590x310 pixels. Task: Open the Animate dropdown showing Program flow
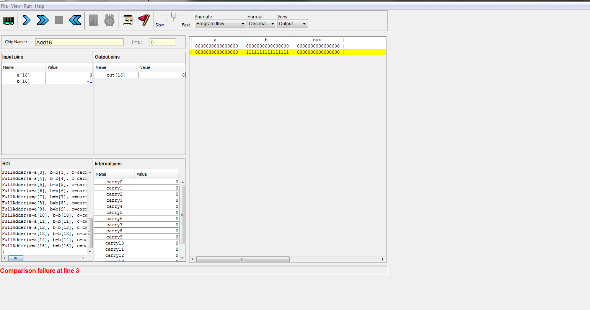coord(220,24)
